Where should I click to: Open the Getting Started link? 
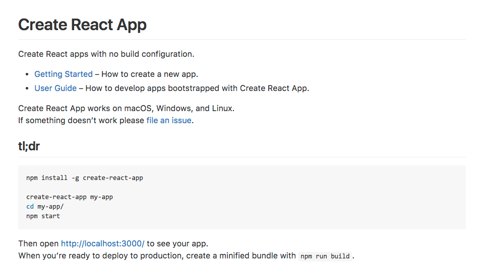point(63,74)
